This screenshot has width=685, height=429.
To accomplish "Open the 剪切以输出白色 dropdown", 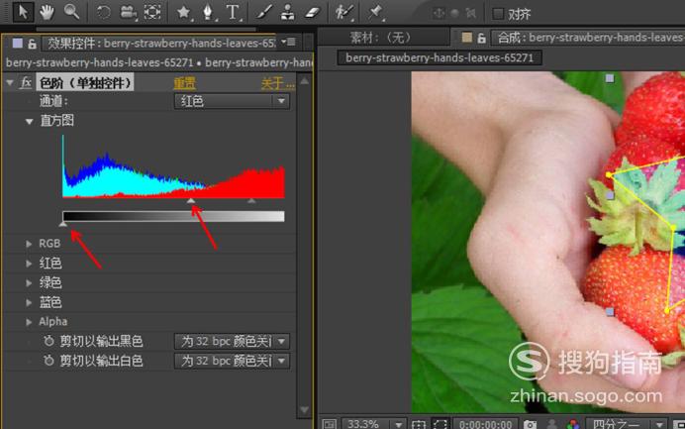I will [x=232, y=361].
